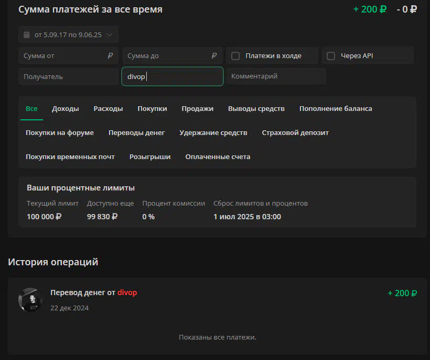Switch to the Страховой депозит tab
This screenshot has width=430, height=360.
click(x=295, y=133)
